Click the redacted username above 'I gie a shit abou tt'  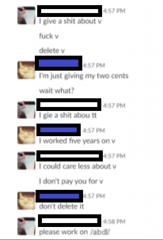pyautogui.click(x=69, y=105)
